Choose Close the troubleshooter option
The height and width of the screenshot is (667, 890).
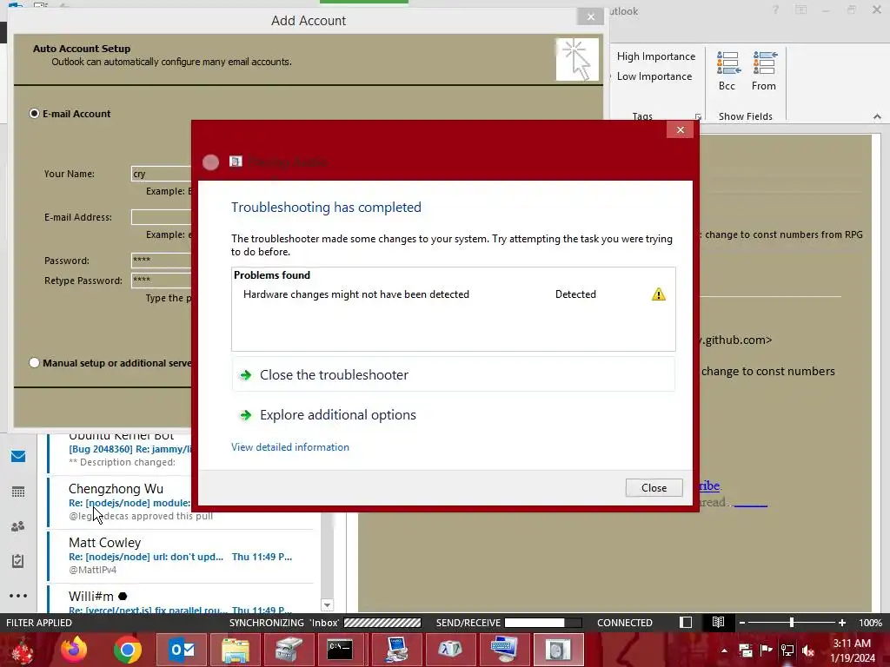pos(453,375)
